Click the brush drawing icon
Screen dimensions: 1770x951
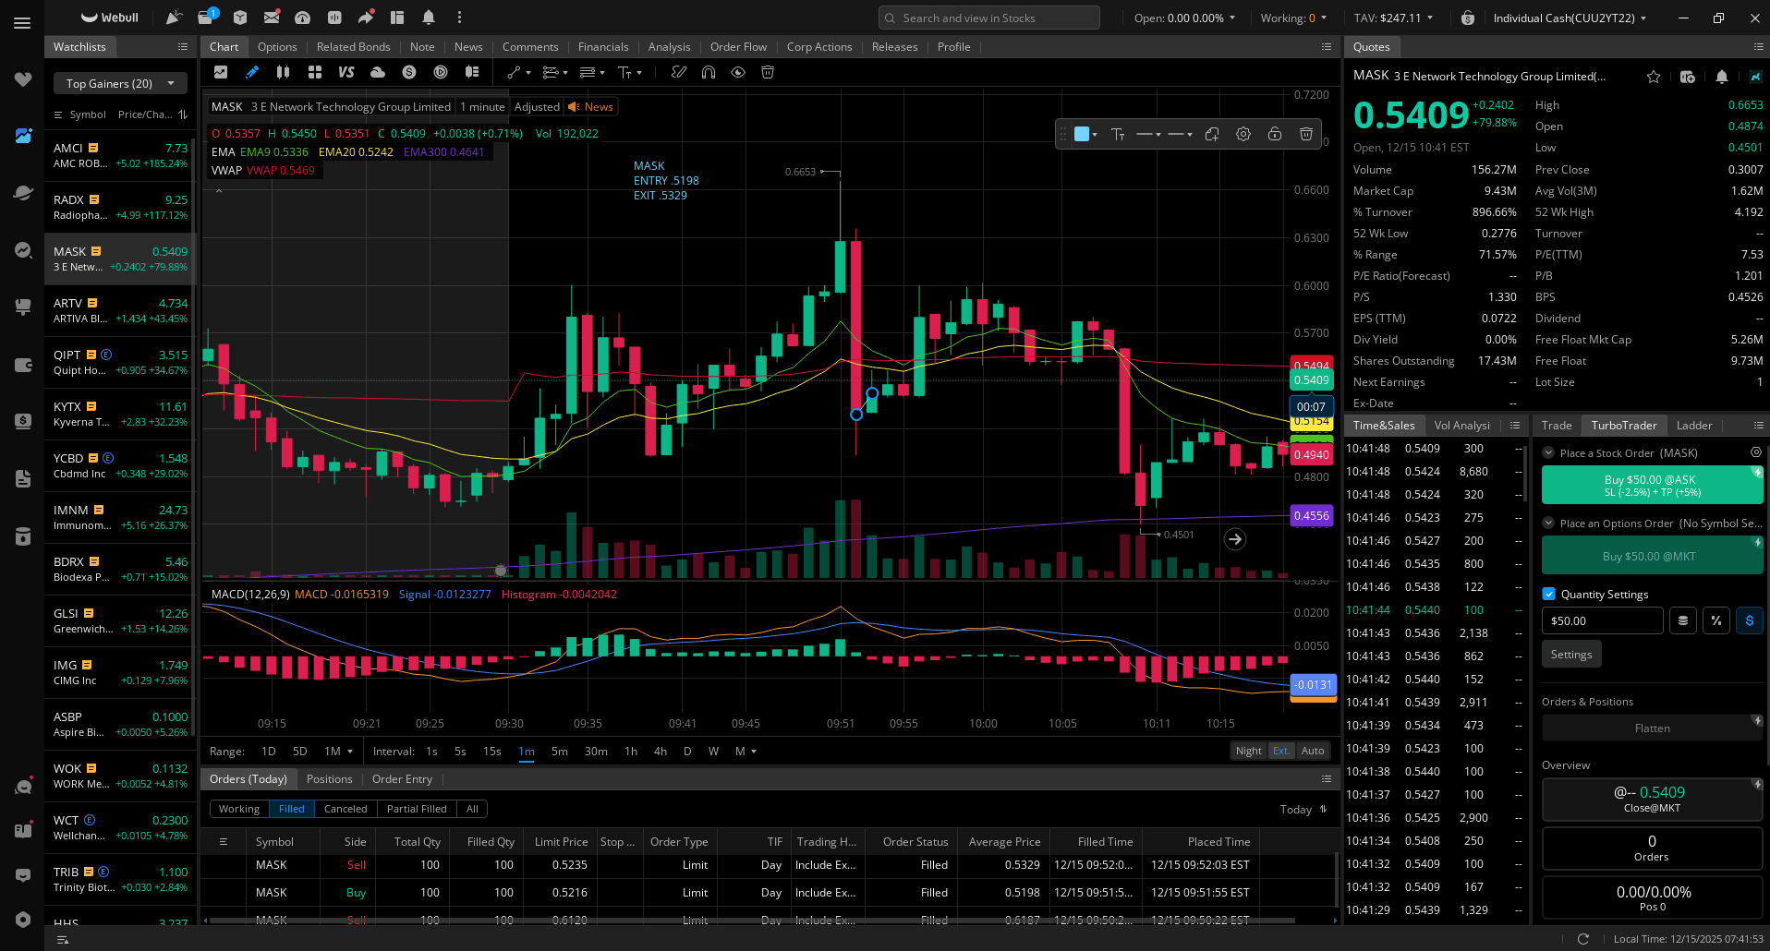point(679,72)
